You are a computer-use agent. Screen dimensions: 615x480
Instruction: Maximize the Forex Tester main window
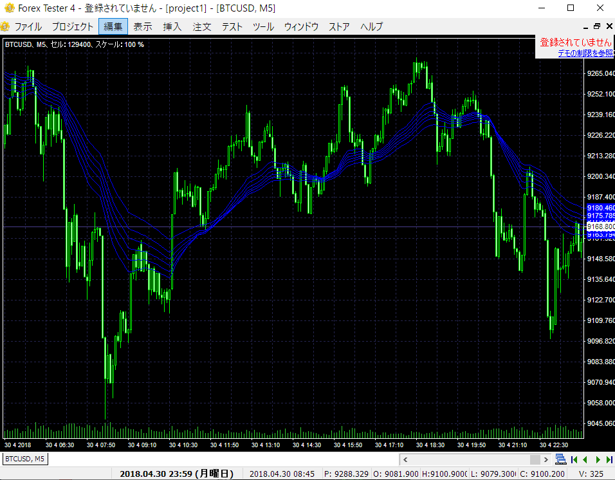click(x=571, y=8)
